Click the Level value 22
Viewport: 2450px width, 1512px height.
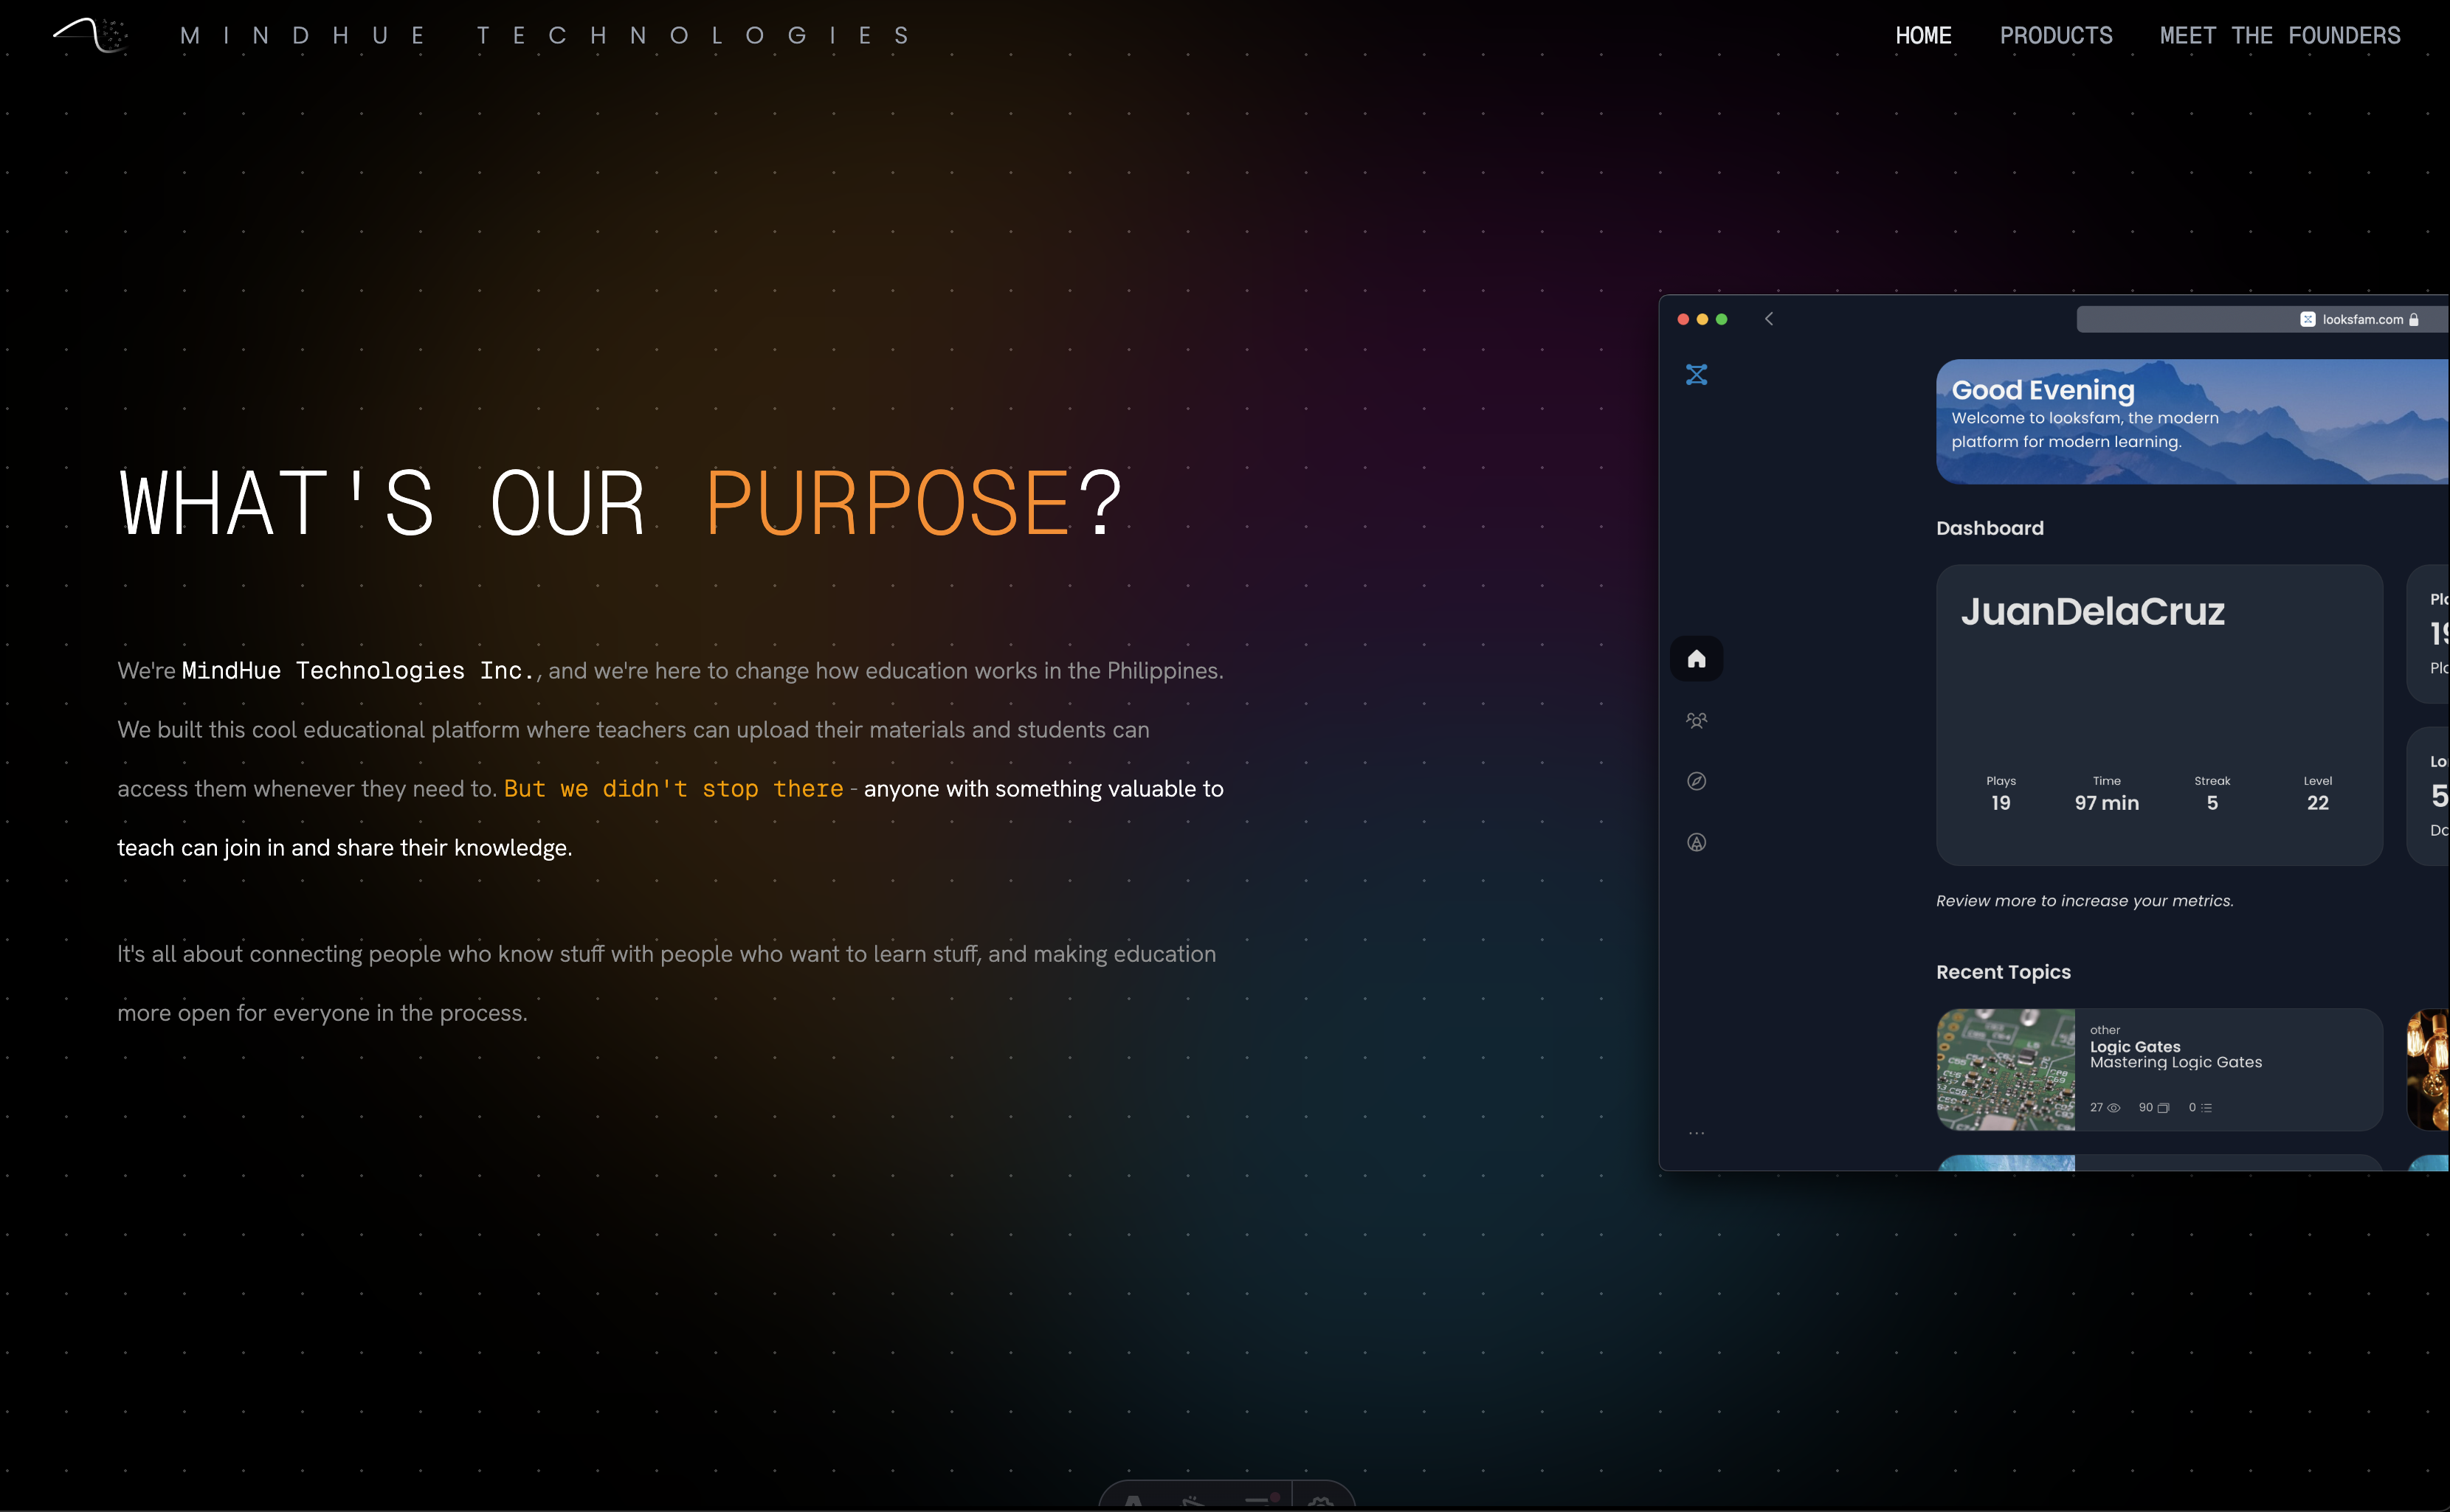pyautogui.click(x=2318, y=803)
